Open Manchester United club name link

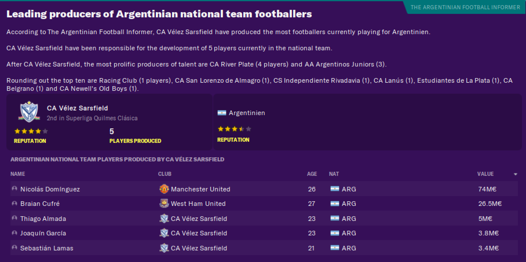[200, 189]
